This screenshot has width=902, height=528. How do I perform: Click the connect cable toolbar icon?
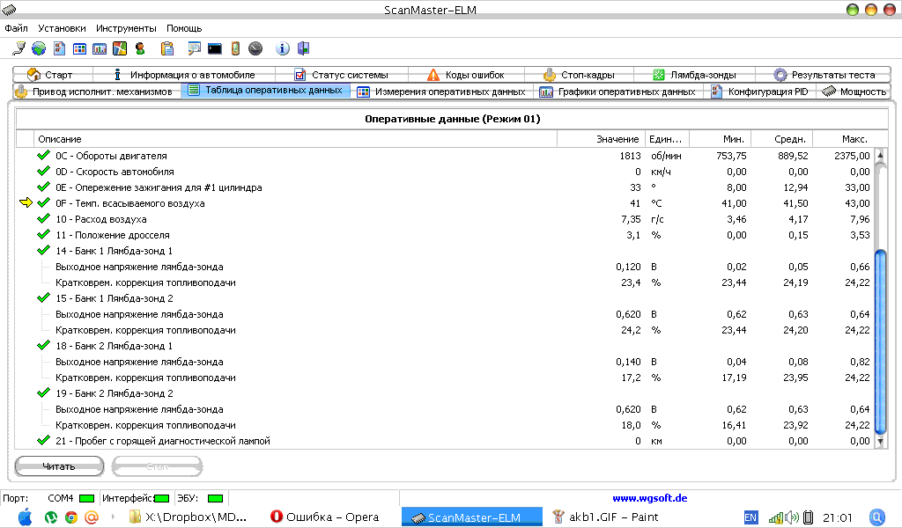click(19, 48)
